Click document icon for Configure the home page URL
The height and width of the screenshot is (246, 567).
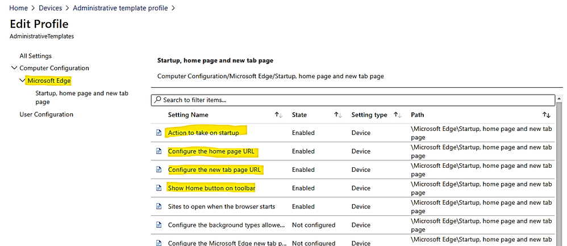159,151
